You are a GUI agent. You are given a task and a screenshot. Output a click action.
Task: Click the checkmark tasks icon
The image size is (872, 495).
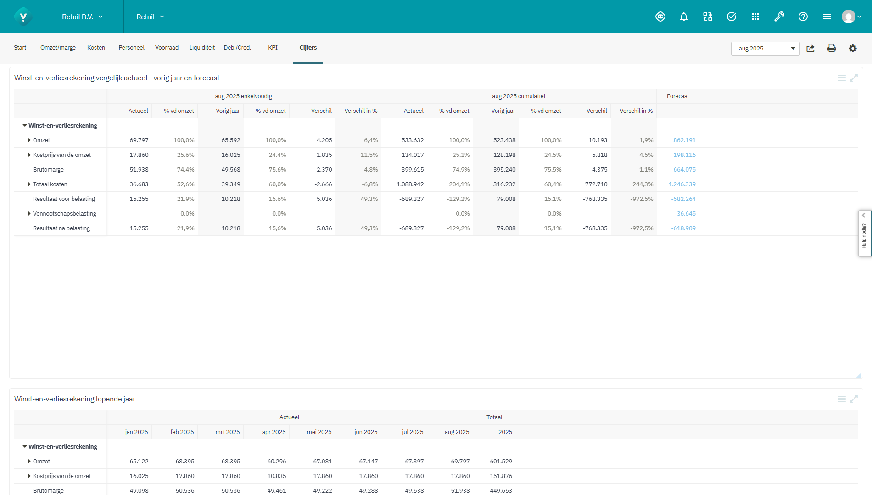(x=731, y=17)
